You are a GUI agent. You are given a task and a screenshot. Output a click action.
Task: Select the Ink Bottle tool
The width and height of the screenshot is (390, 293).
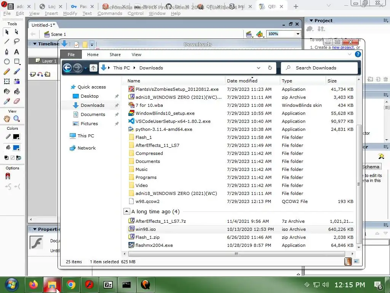(7, 92)
